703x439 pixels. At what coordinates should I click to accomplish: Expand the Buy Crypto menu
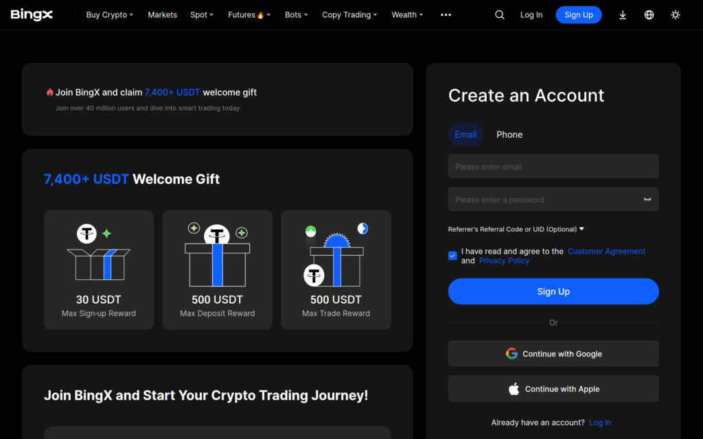point(109,15)
